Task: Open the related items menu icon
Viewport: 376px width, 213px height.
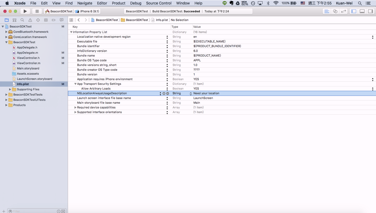Action: pyautogui.click(x=71, y=20)
